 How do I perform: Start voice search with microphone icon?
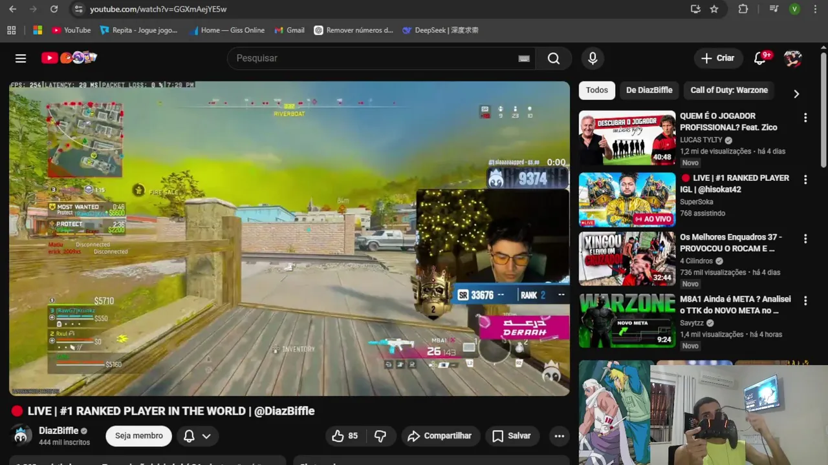click(x=593, y=58)
